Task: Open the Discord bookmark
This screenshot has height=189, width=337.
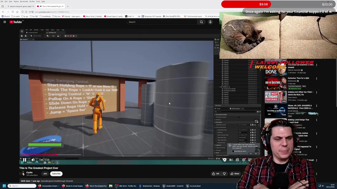Action: point(6,16)
